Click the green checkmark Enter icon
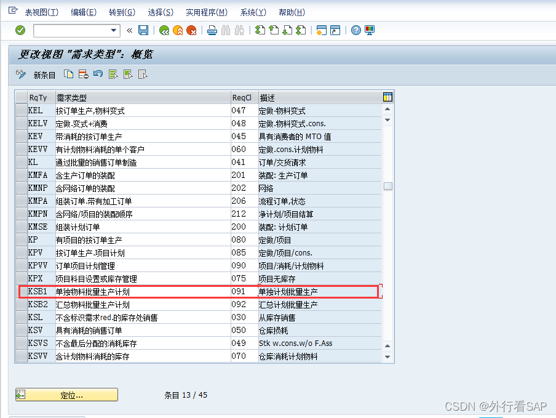 [x=20, y=30]
